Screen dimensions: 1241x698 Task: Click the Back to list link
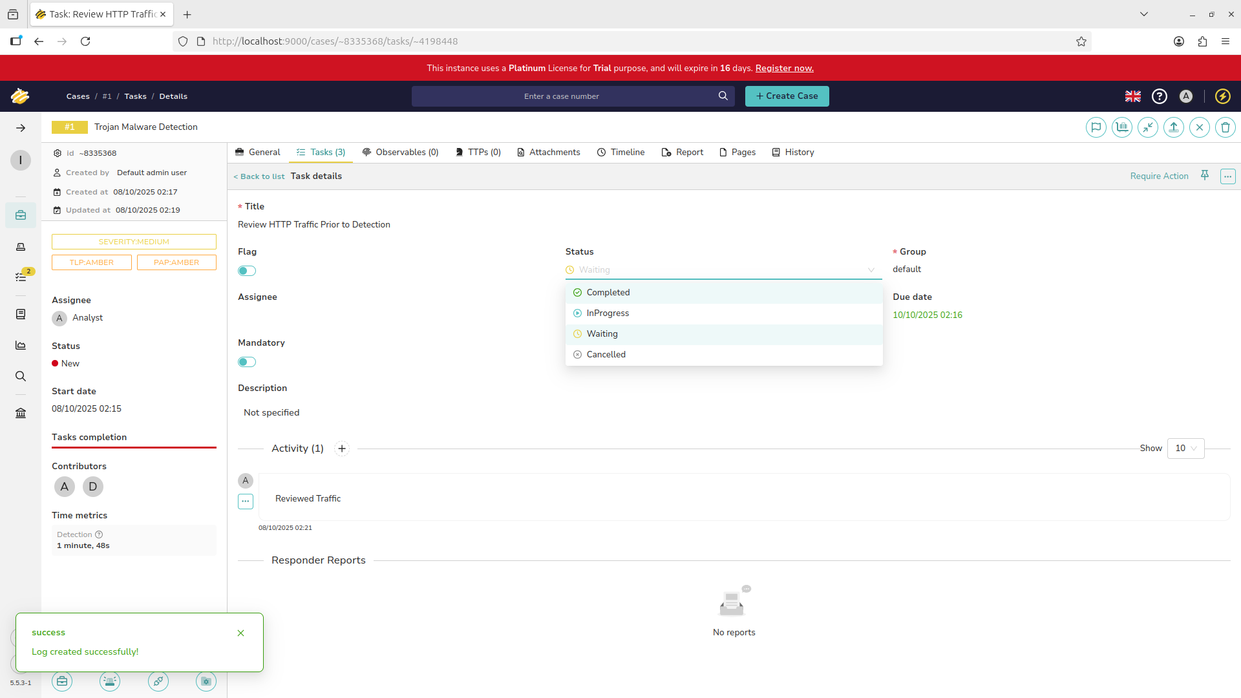pyautogui.click(x=259, y=176)
